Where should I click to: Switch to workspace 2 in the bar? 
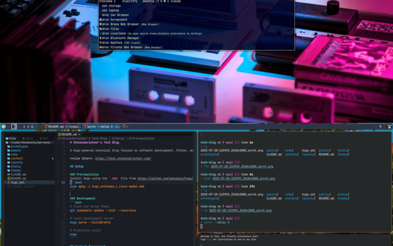[x=28, y=126]
